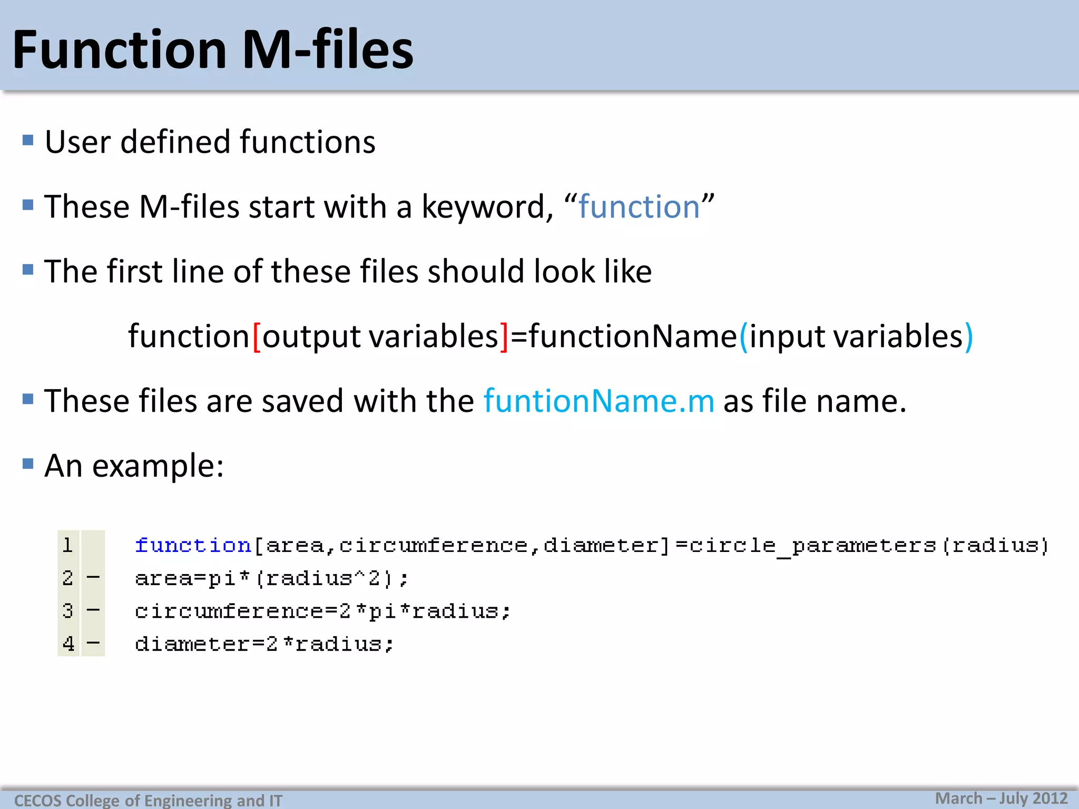Image resolution: width=1079 pixels, height=809 pixels.
Task: Click '(input variables)' in the syntax line
Action: coord(856,337)
